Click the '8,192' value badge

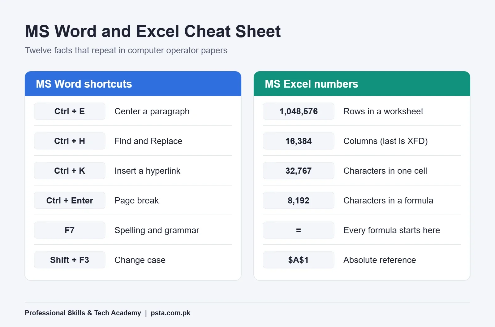click(x=299, y=200)
